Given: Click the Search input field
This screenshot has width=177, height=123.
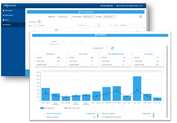Looking at the screenshot, I should tap(135, 25).
